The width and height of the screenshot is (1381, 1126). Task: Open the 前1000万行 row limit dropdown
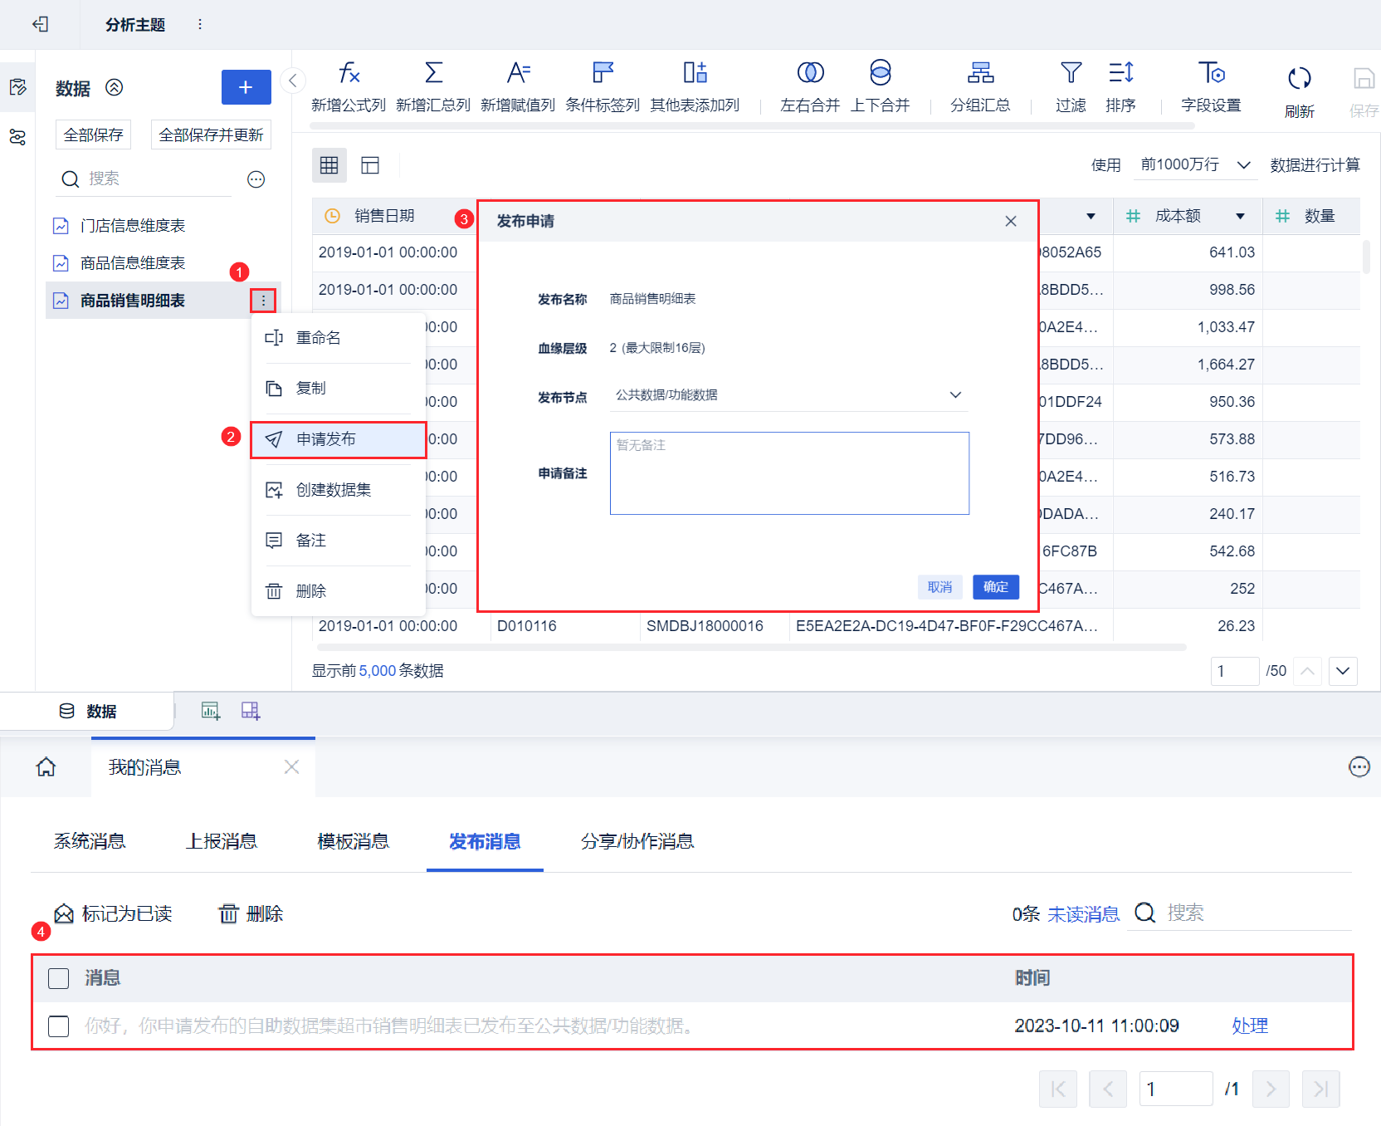pyautogui.click(x=1195, y=165)
